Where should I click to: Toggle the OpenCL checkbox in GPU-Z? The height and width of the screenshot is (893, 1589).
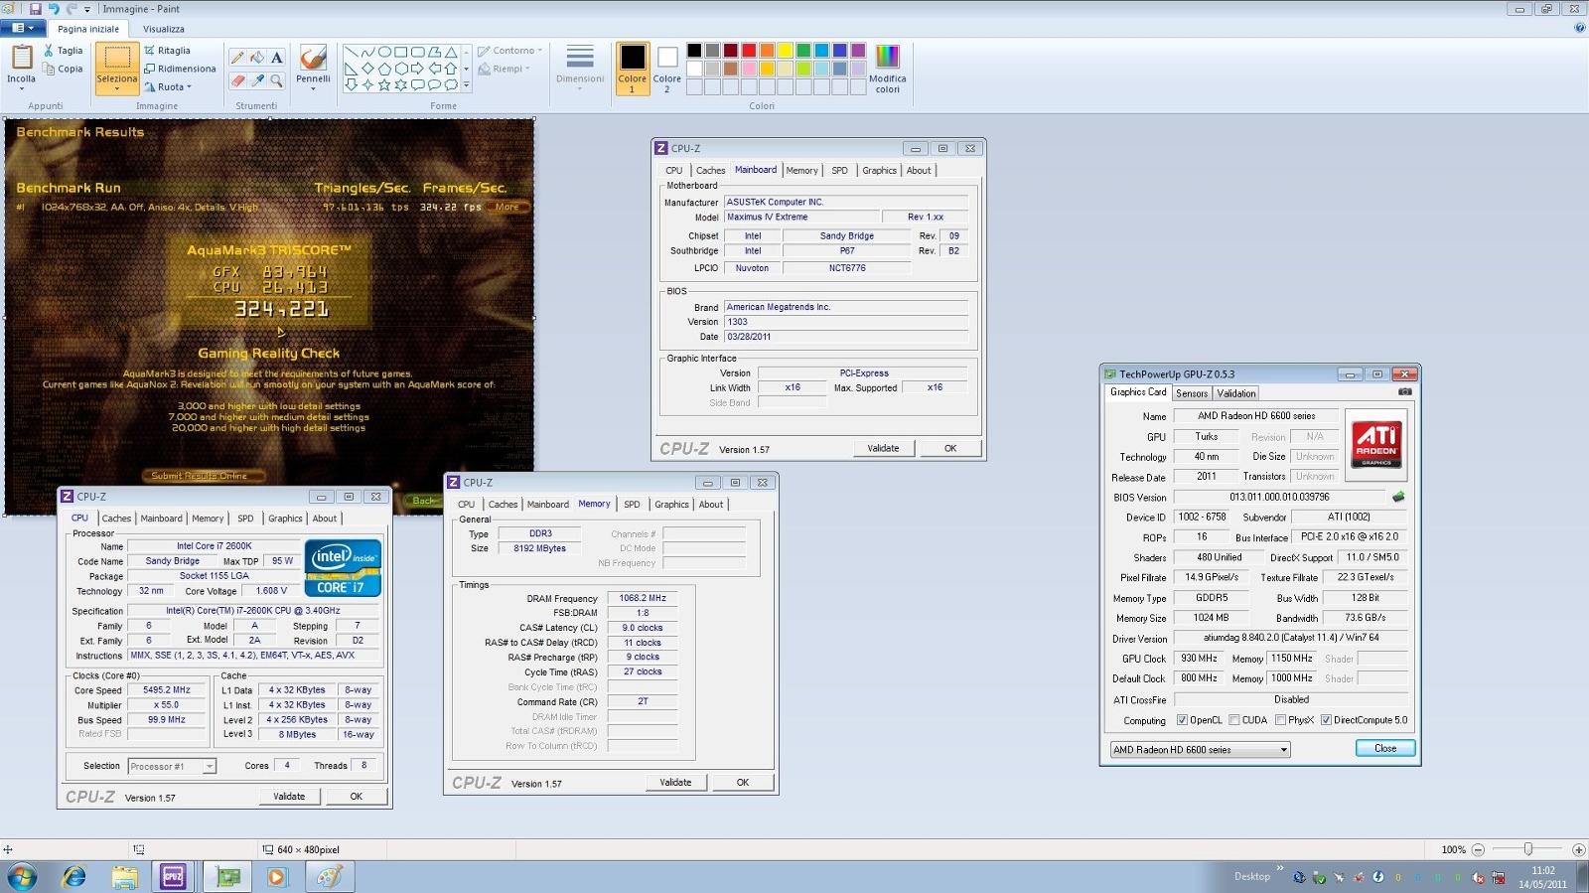coord(1182,720)
